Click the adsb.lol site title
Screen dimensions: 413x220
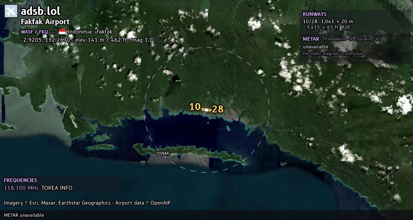41,11
